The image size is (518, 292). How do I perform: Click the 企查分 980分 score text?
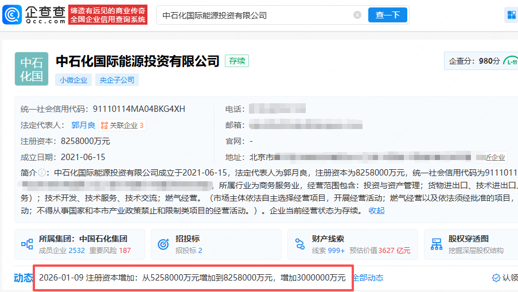click(474, 61)
